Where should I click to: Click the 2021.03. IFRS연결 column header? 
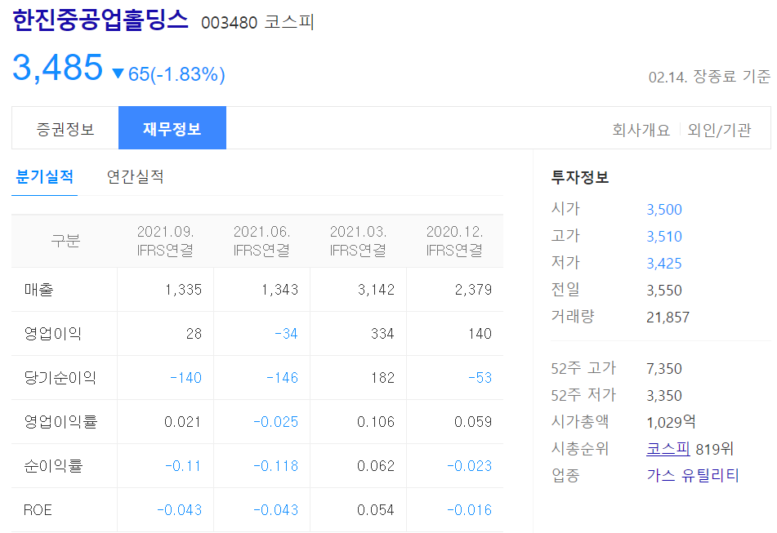pos(358,241)
